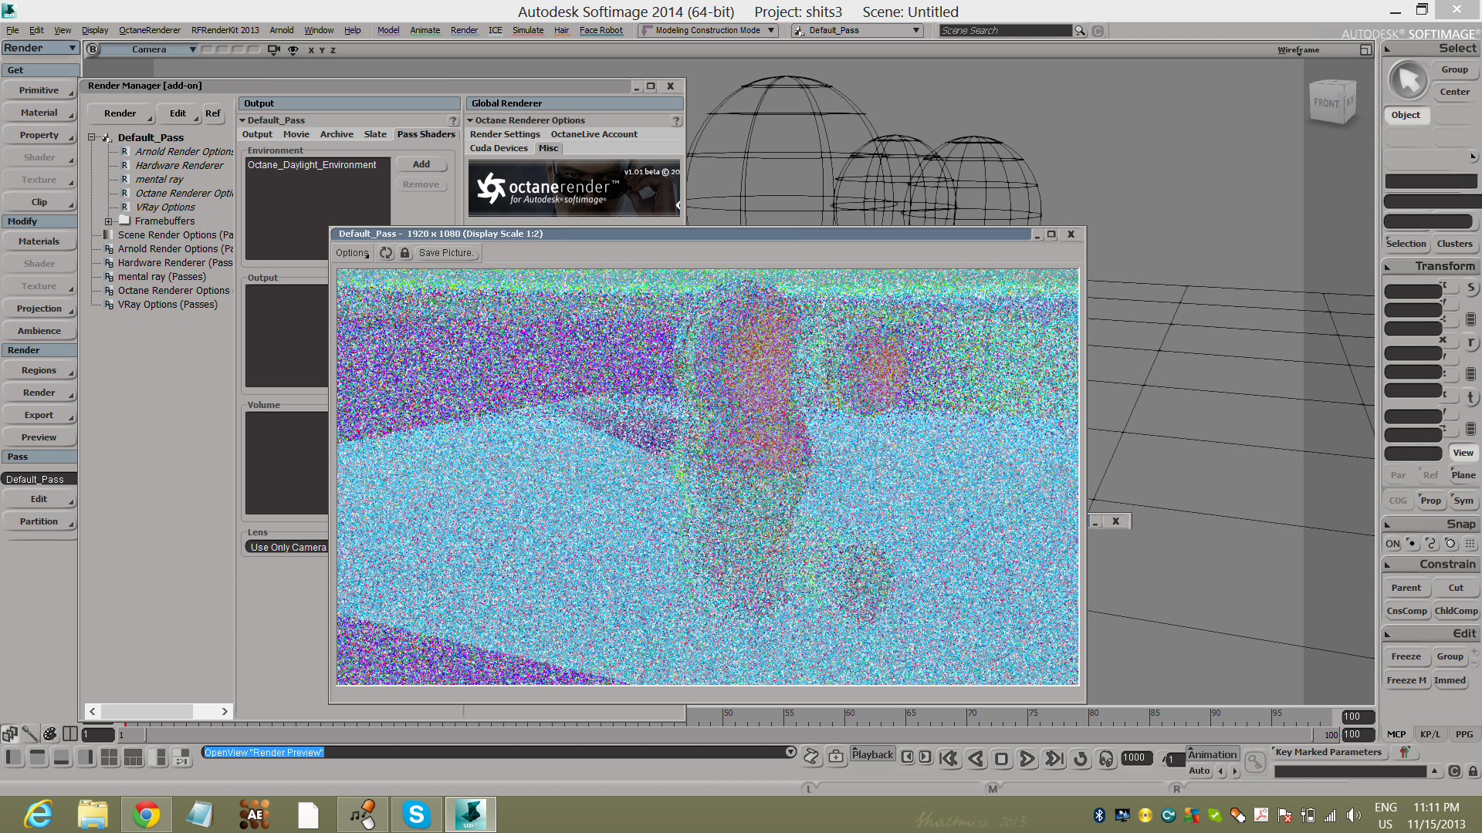This screenshot has width=1482, height=833.
Task: Click the Scene Search input field
Action: point(1004,31)
